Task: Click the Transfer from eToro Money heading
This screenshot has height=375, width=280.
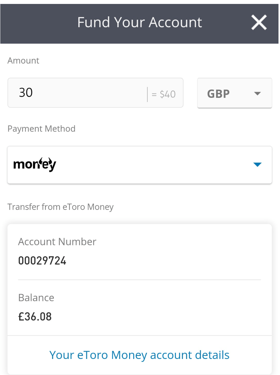Action: pyautogui.click(x=60, y=207)
